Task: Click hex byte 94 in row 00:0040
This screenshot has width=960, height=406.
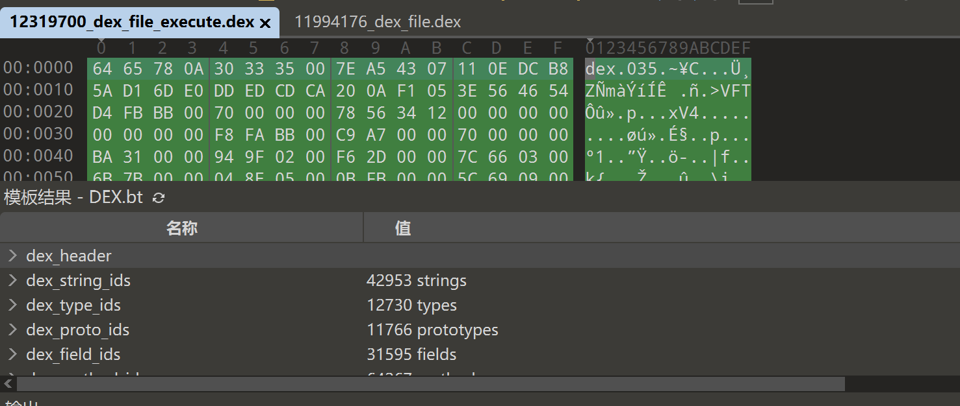Action: [x=224, y=156]
